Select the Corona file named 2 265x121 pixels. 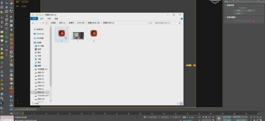94,34
